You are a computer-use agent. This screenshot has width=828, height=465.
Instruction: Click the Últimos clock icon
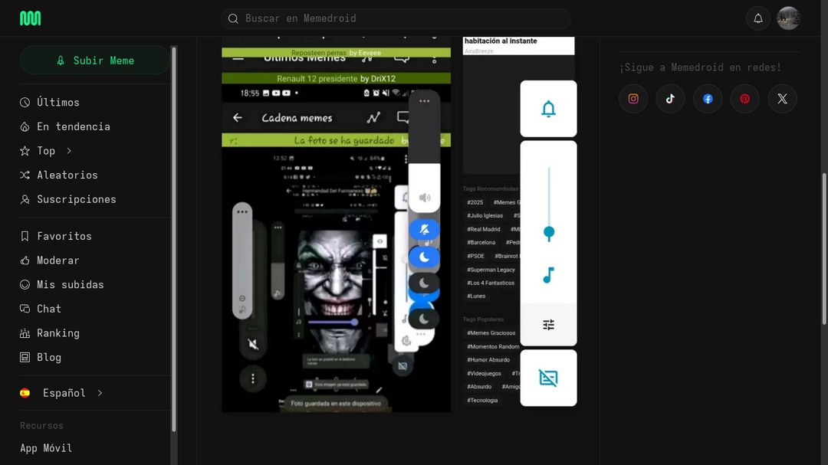(25, 103)
